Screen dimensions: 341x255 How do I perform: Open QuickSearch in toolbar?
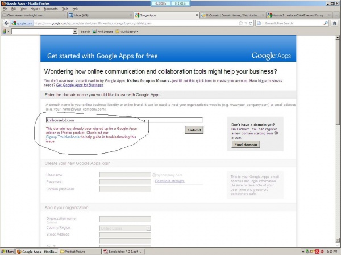click(x=127, y=32)
